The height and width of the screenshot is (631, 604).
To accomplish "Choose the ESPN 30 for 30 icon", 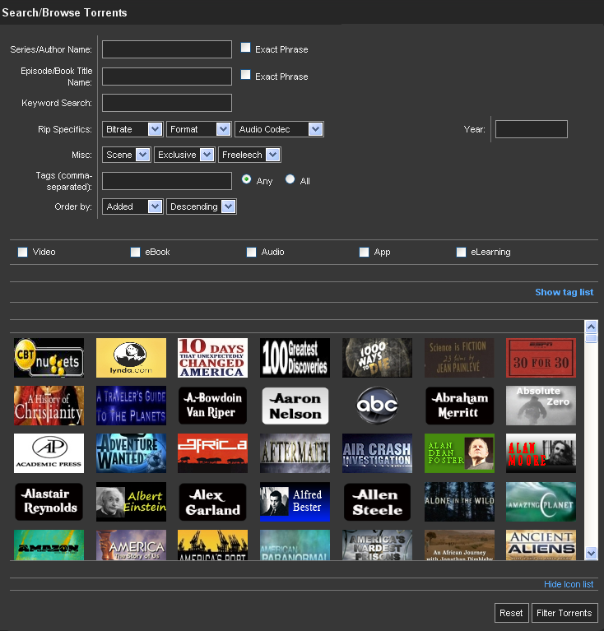I will tap(541, 358).
